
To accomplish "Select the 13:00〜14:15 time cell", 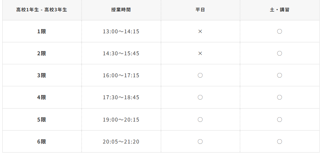I will click(x=121, y=31).
